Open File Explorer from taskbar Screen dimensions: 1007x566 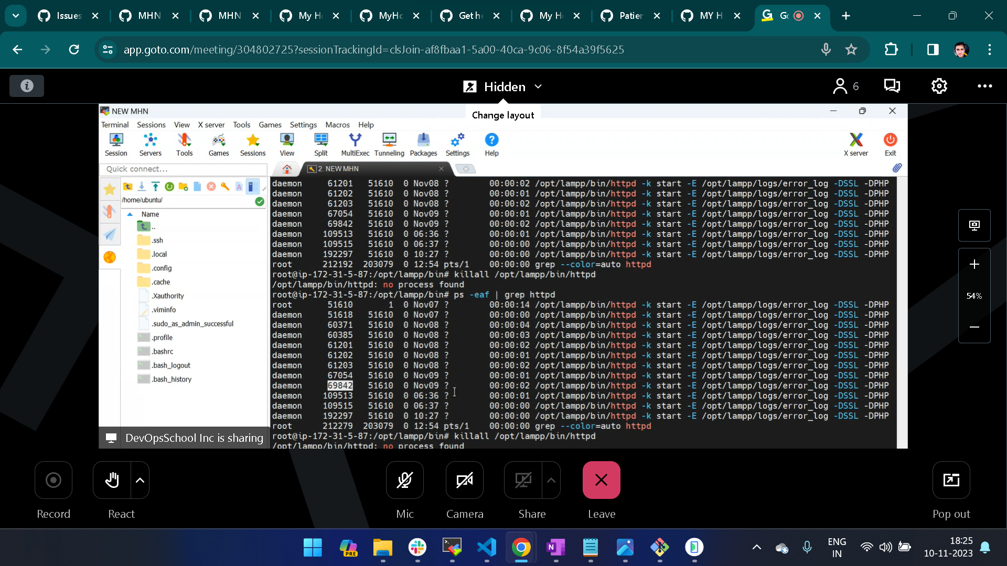click(382, 548)
